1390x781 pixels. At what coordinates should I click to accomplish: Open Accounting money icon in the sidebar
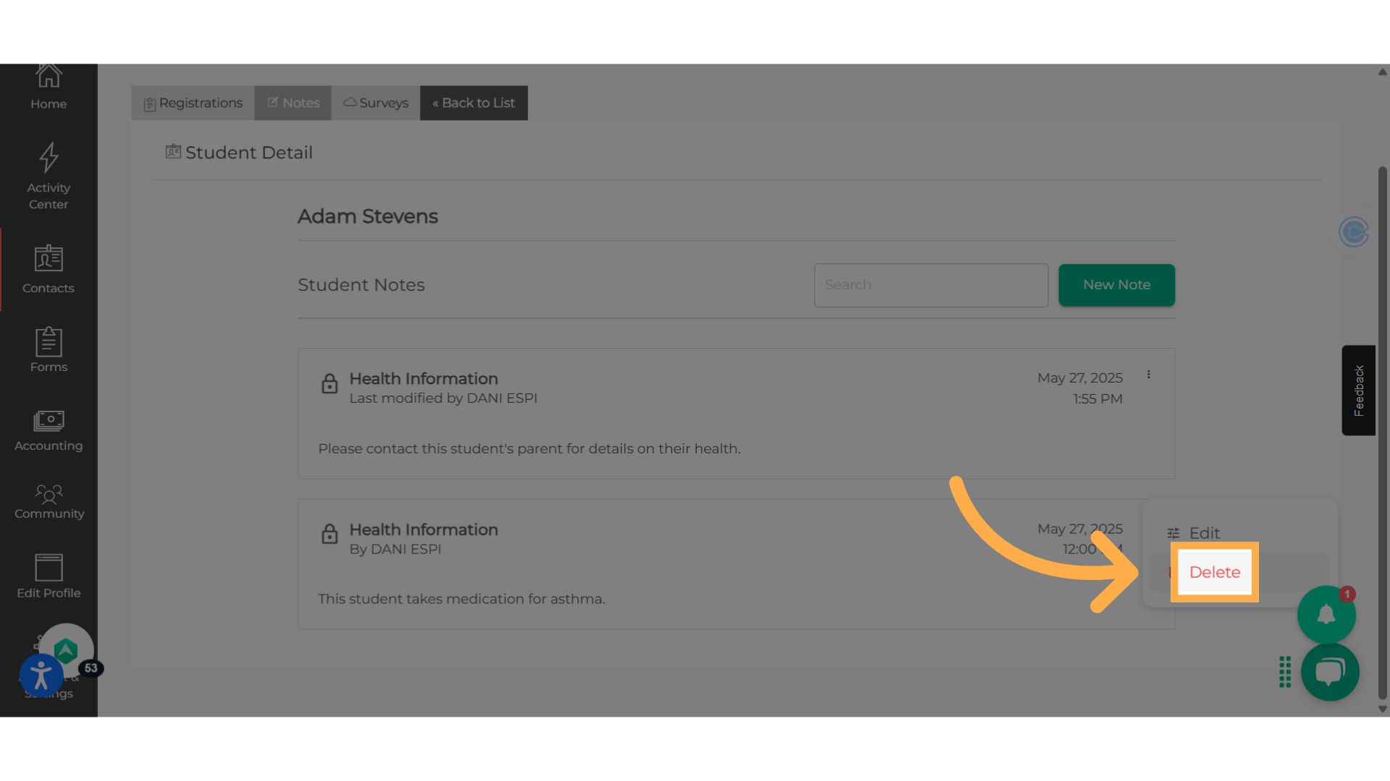tap(49, 420)
